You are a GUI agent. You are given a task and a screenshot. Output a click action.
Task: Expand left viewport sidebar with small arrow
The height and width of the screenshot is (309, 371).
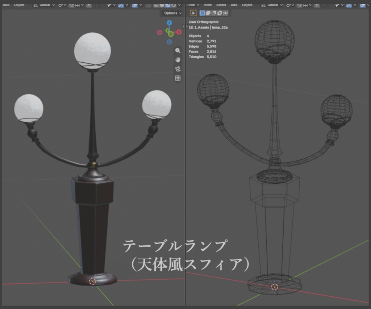(183, 26)
